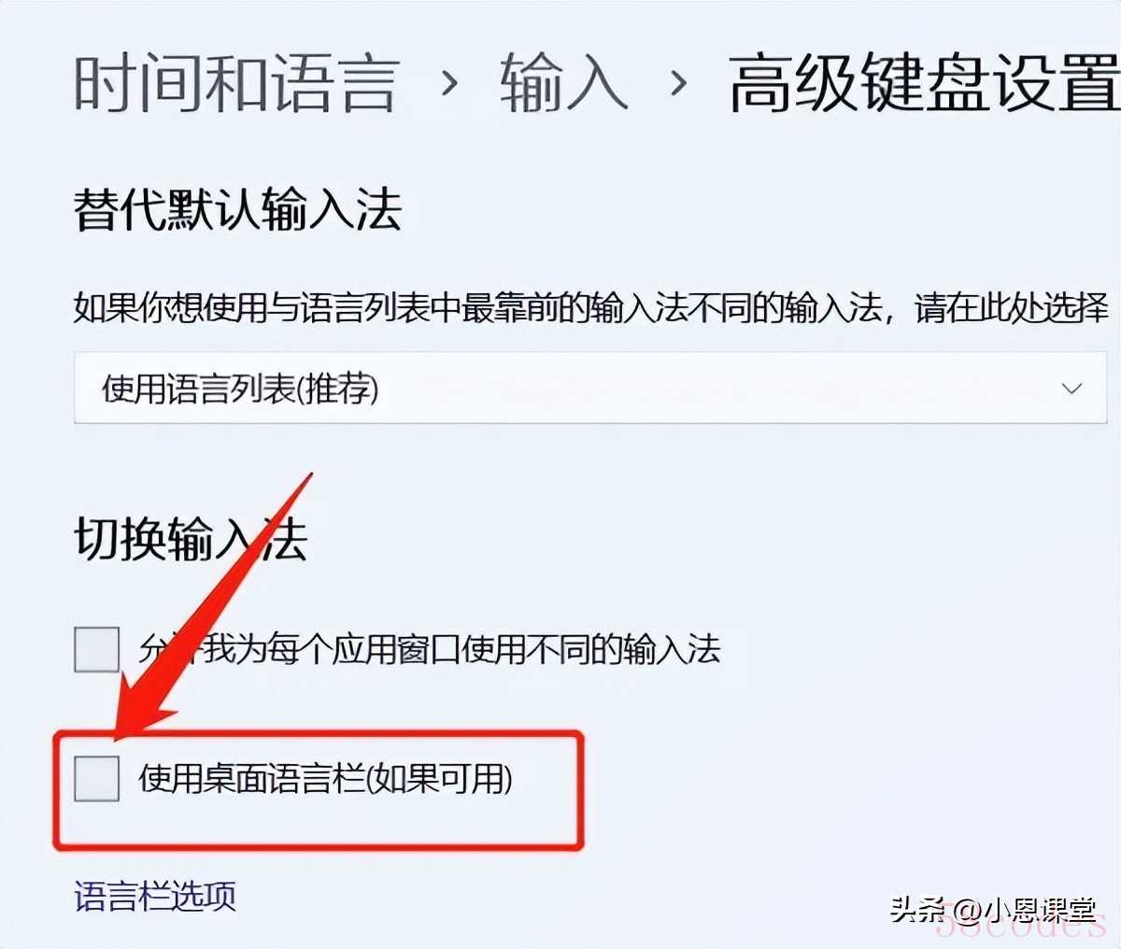Click breadcrumb chevron right before 高级键盘设置
This screenshot has width=1121, height=949.
coord(678,84)
